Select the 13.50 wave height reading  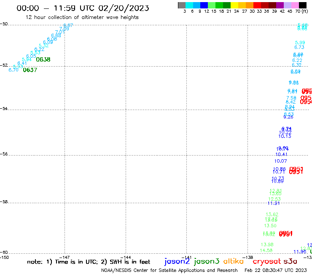pyautogui.click(x=270, y=226)
